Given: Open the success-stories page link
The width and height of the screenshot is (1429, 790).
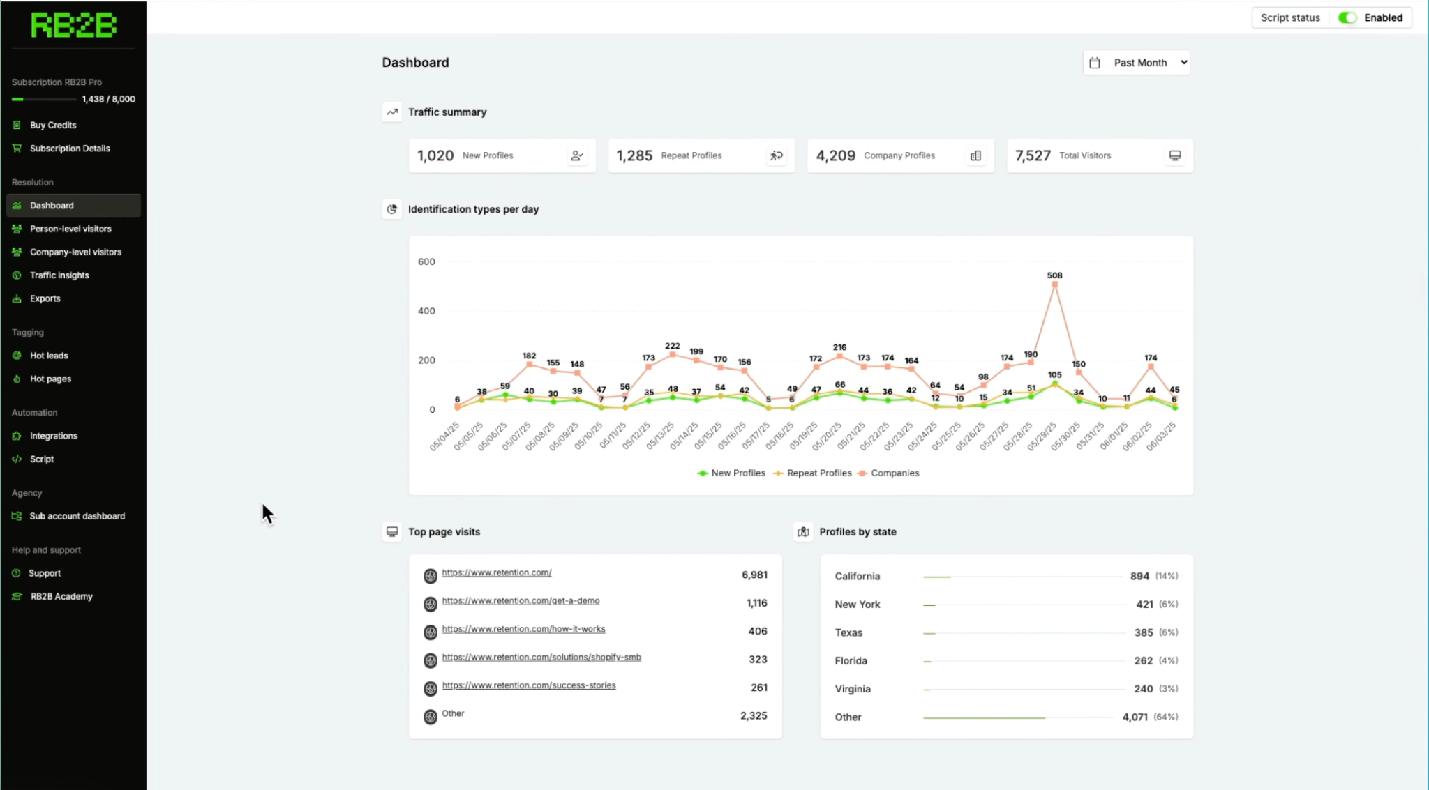Looking at the screenshot, I should click(x=529, y=685).
